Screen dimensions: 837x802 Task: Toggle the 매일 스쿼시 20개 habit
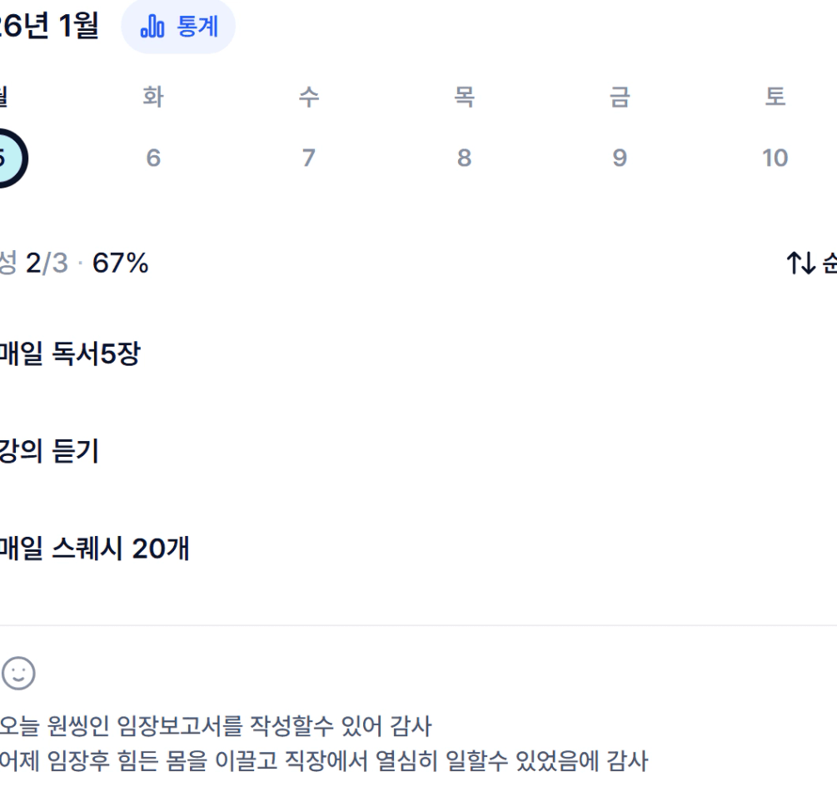[x=95, y=549]
